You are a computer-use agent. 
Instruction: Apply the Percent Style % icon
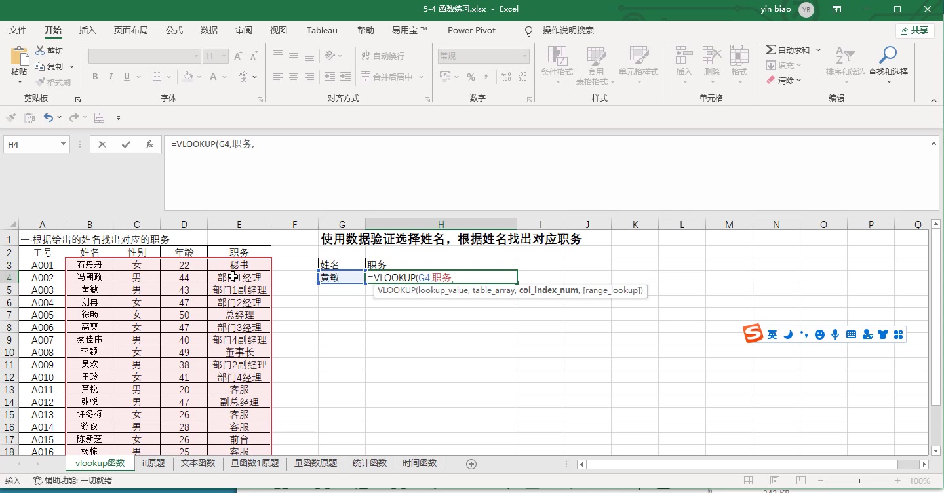point(471,77)
